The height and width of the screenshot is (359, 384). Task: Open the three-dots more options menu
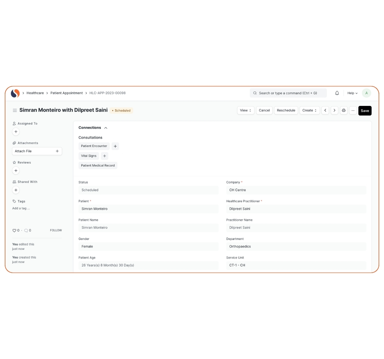[x=353, y=110]
